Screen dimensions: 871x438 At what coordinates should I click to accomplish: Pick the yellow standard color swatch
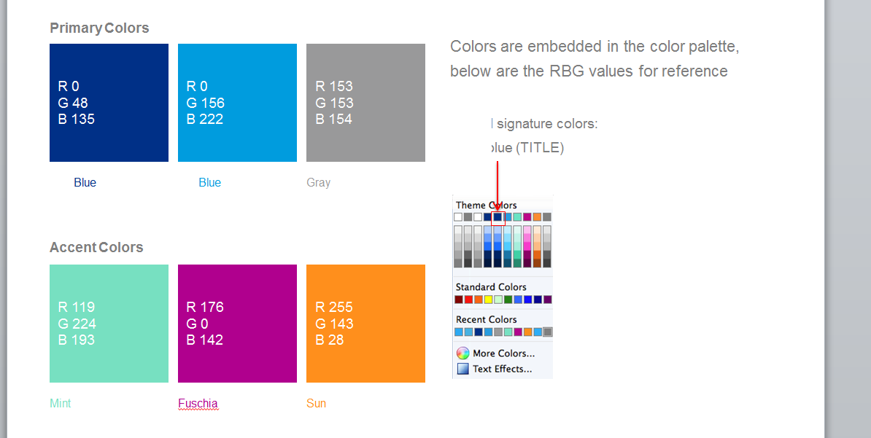coord(488,300)
